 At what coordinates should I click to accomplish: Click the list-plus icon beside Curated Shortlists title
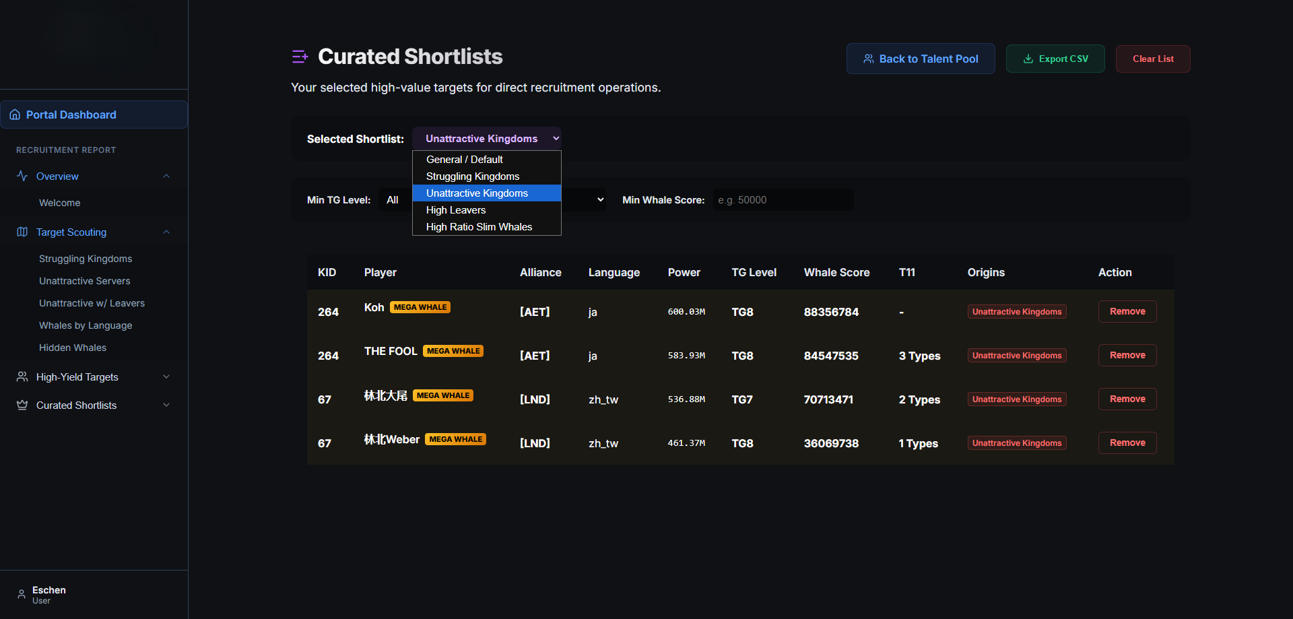tap(300, 57)
